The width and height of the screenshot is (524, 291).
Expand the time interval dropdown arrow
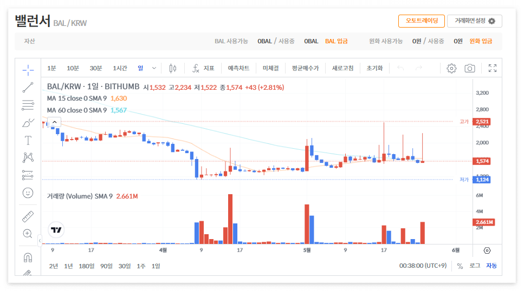tap(154, 68)
